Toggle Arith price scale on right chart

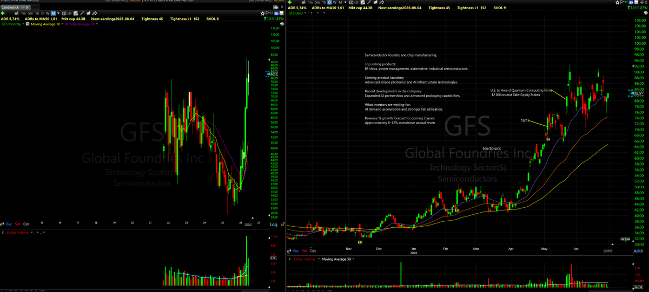point(637,251)
